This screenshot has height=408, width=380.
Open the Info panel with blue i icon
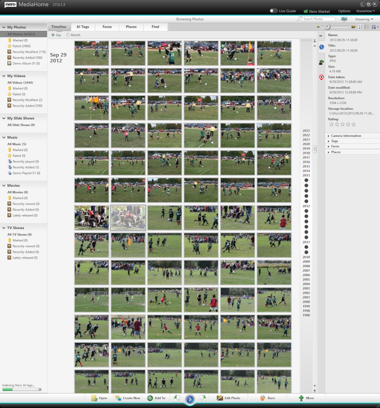(321, 47)
